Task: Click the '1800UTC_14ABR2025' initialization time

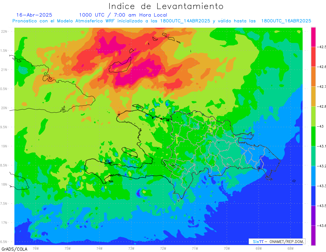Action: [x=185, y=21]
